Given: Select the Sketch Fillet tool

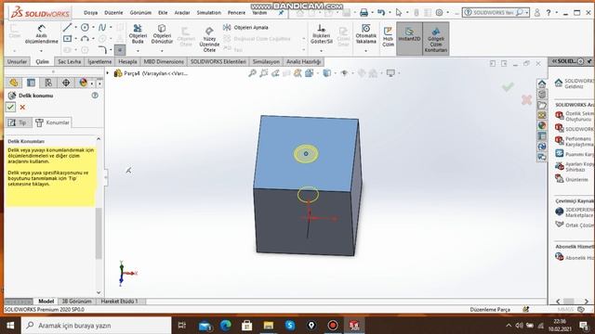Looking at the screenshot, I should [102, 49].
